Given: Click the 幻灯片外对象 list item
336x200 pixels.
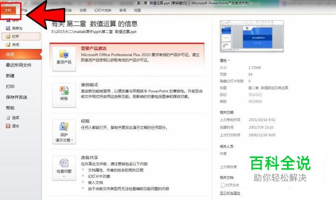Looking at the screenshot, I should (x=99, y=176).
